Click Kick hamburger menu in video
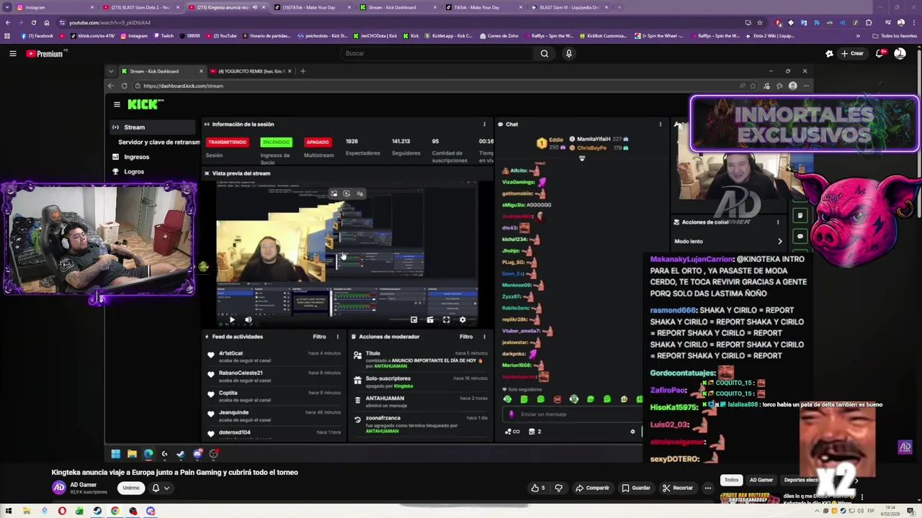 tap(117, 104)
